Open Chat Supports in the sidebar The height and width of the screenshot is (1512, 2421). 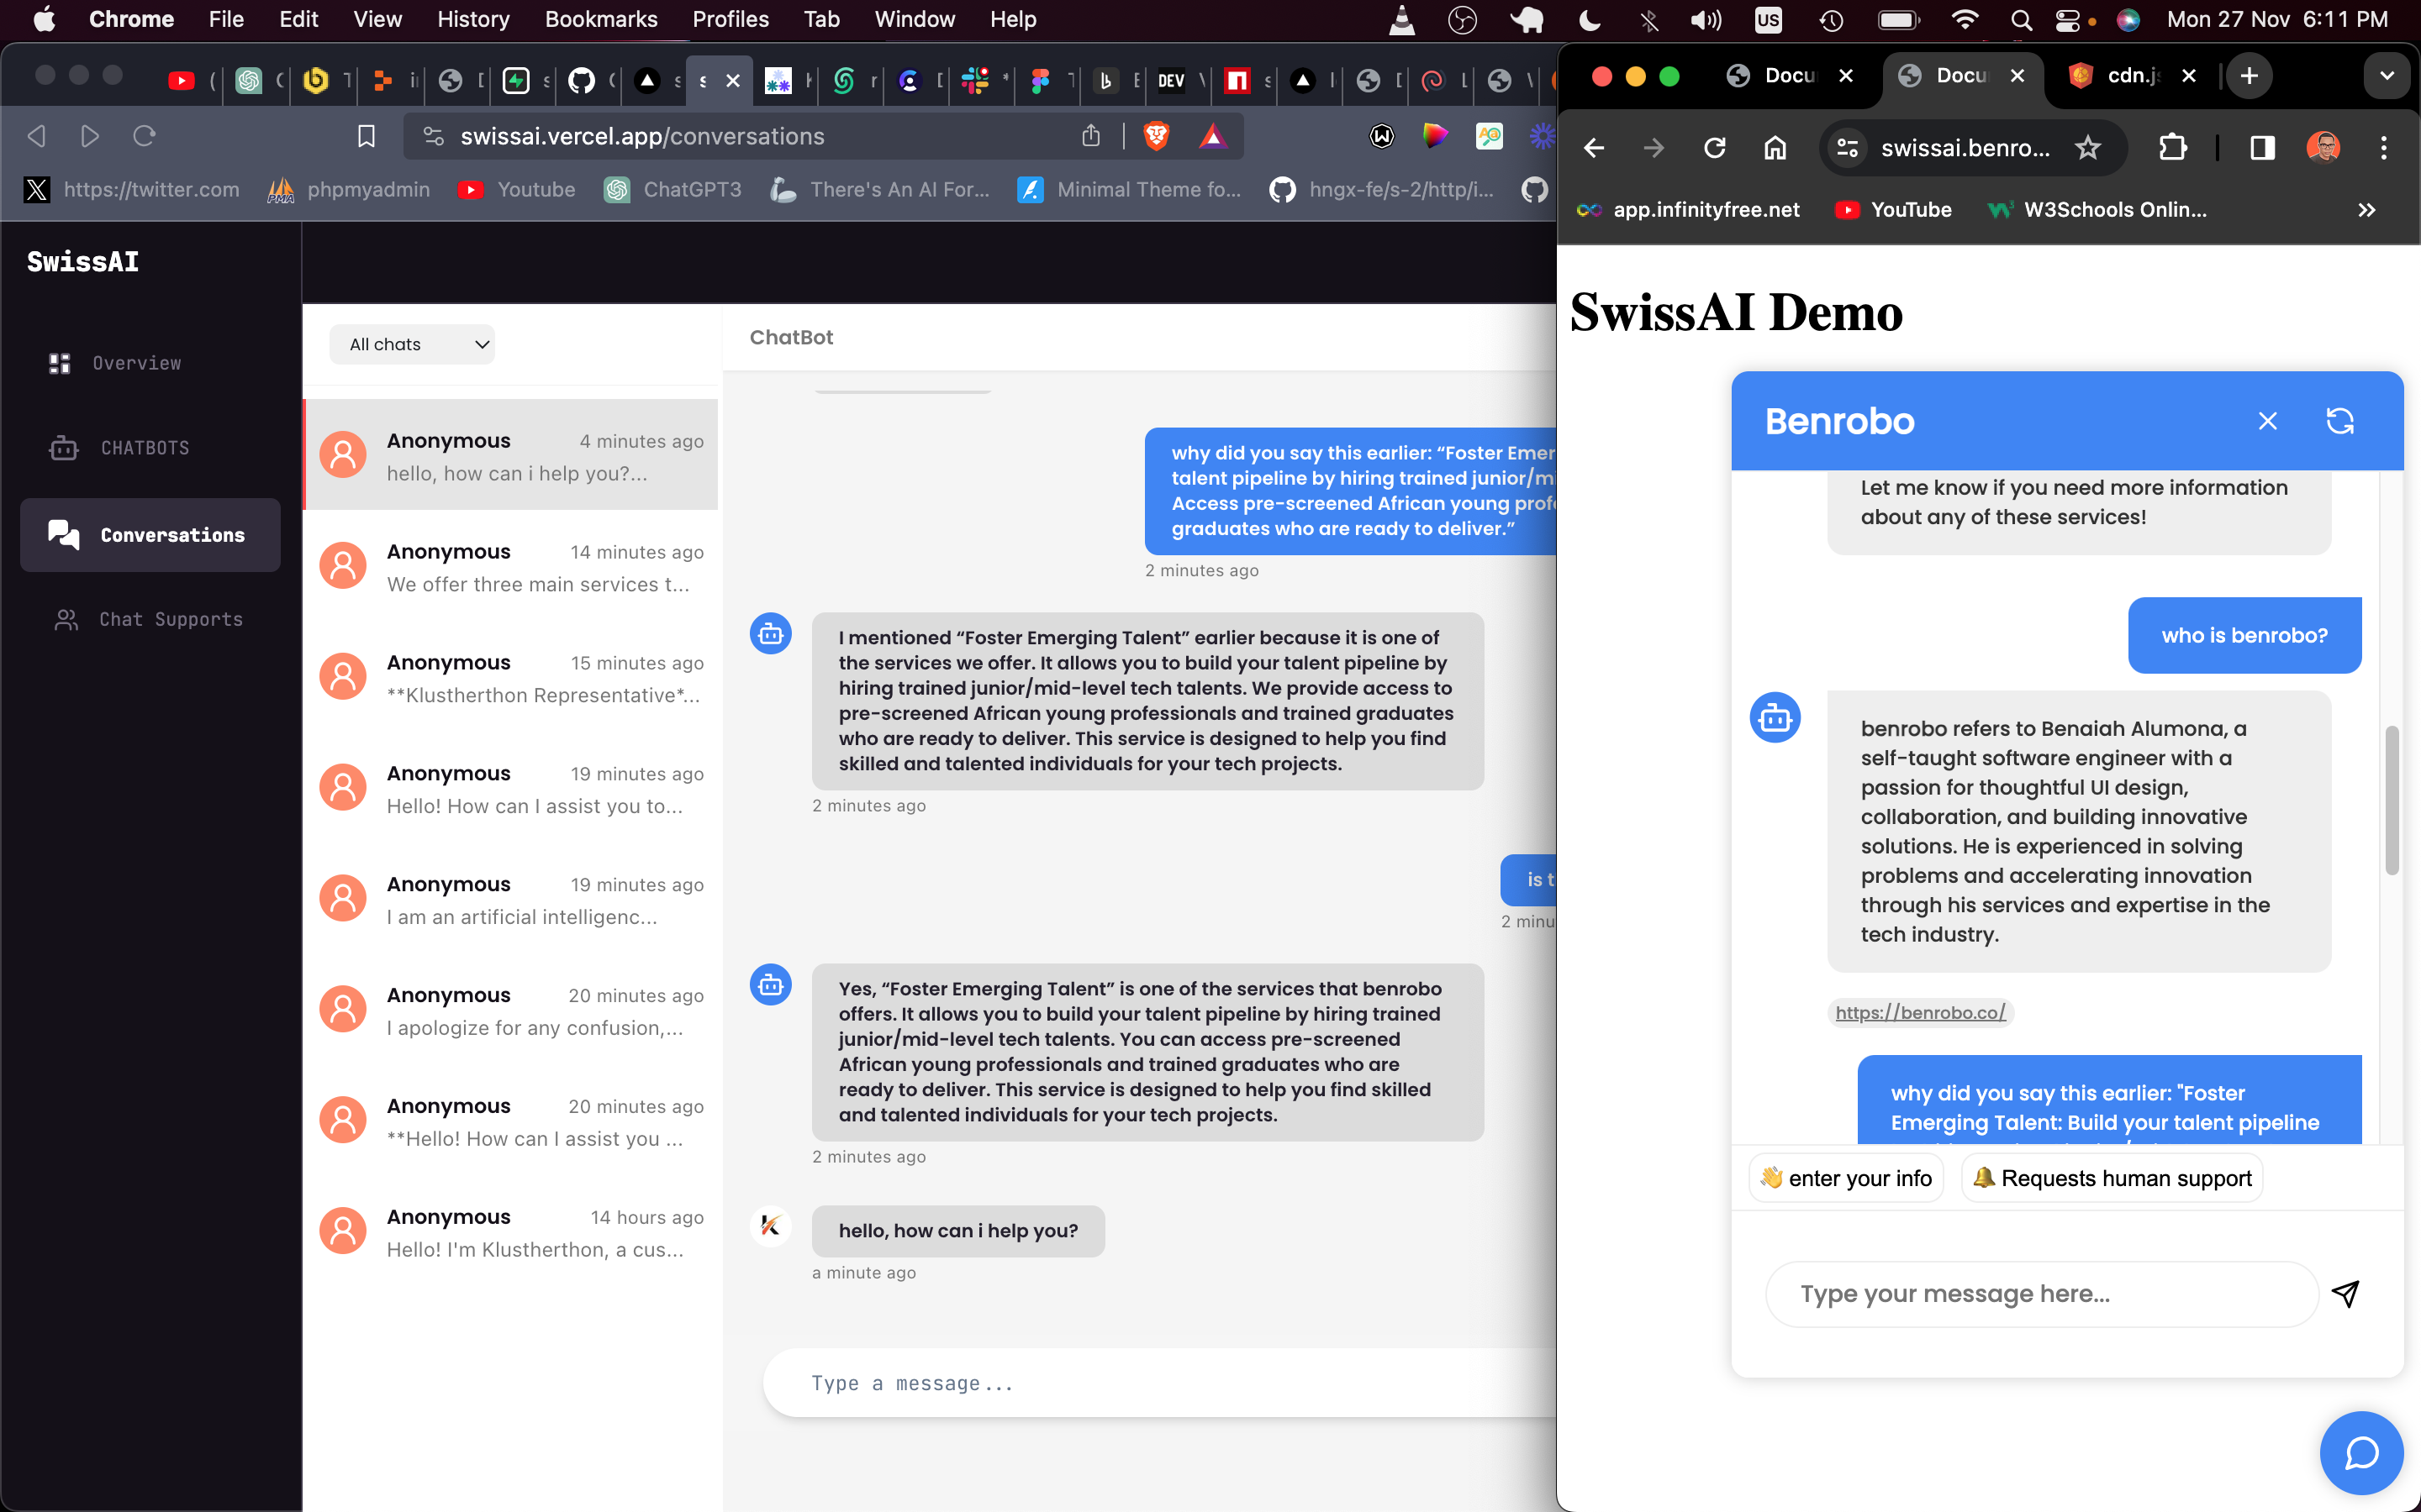(170, 619)
